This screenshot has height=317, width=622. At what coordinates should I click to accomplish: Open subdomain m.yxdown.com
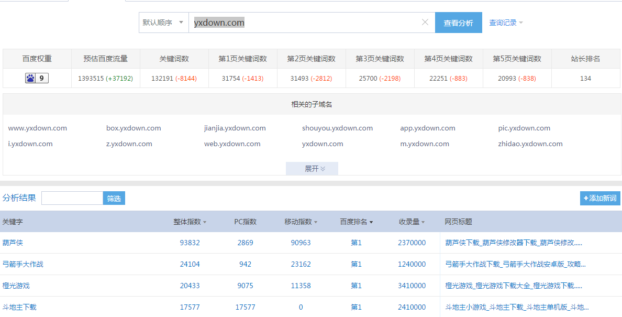coord(425,144)
